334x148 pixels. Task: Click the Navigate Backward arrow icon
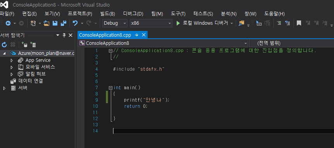[8, 23]
